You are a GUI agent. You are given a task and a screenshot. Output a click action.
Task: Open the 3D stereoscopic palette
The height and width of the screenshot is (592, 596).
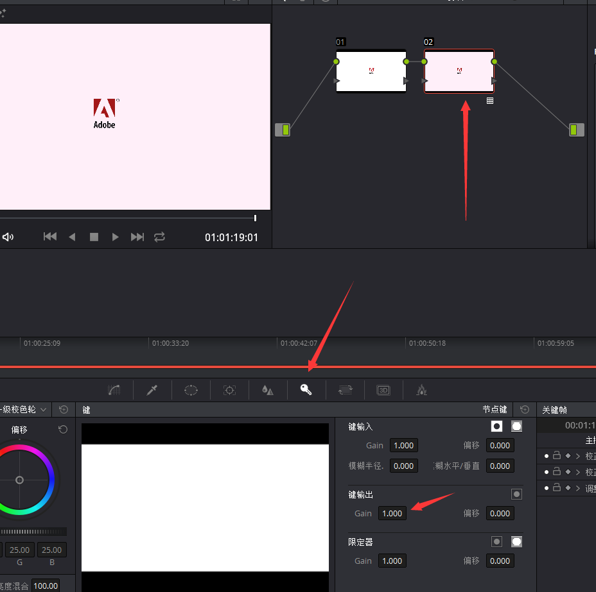click(x=383, y=390)
